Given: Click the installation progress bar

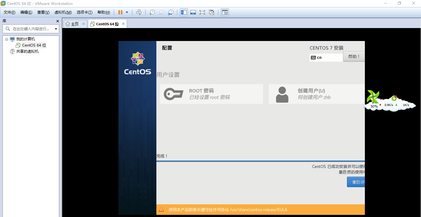Looking at the screenshot, I should 261,161.
